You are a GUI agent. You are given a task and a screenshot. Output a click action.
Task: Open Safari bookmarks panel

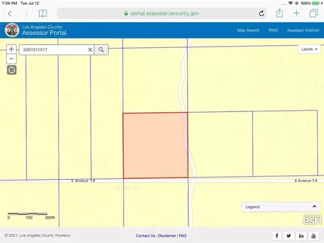tap(43, 13)
